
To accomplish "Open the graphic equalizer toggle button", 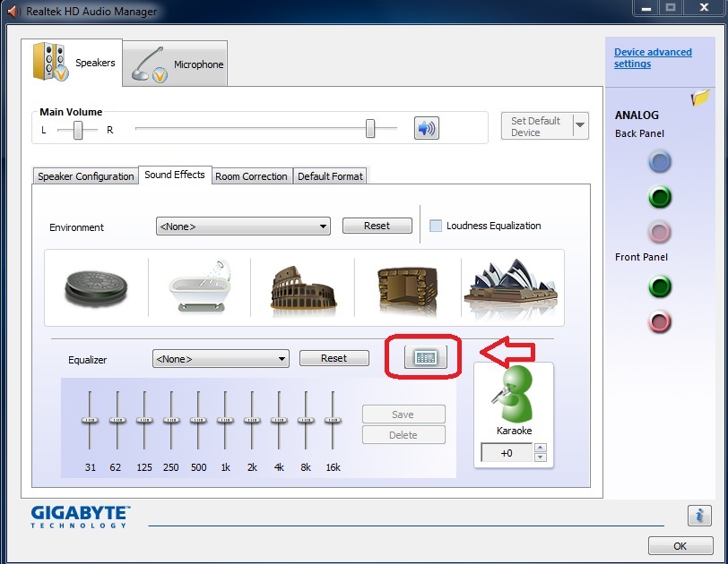I will (425, 357).
